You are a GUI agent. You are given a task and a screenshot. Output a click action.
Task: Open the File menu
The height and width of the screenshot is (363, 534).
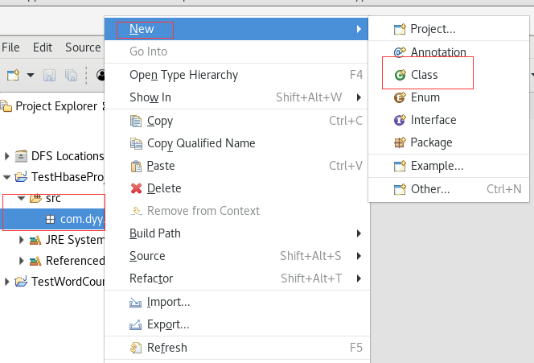point(10,47)
